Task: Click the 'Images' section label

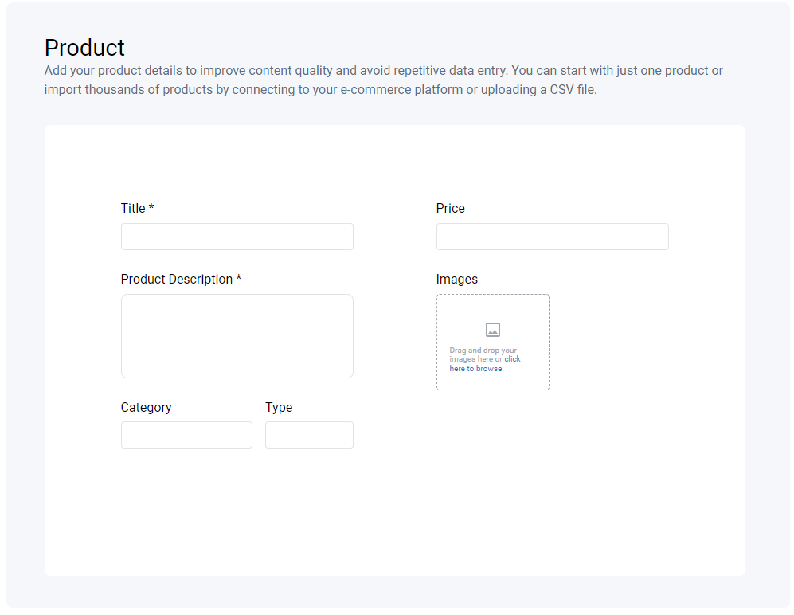Action: (457, 279)
